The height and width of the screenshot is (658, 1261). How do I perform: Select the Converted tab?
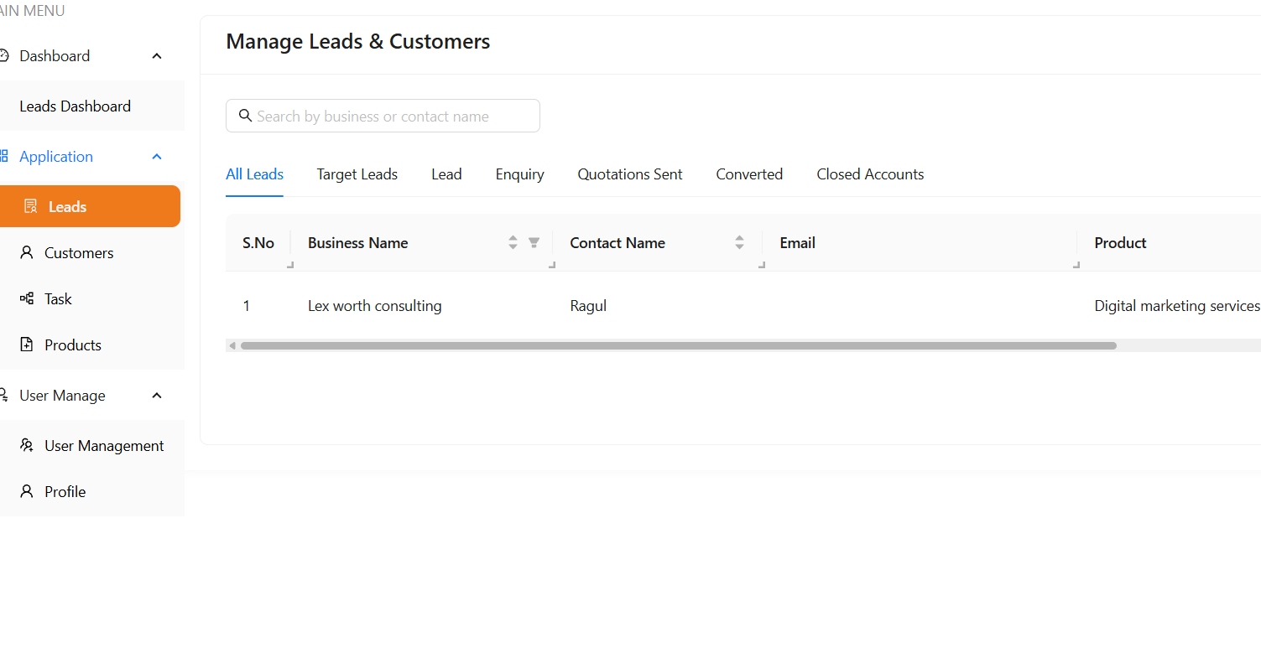pos(748,174)
